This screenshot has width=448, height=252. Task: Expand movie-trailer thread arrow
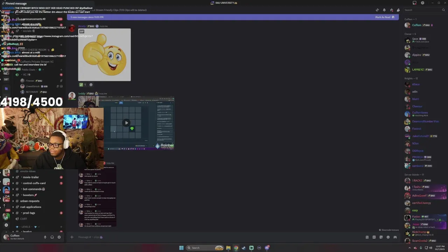13,177
